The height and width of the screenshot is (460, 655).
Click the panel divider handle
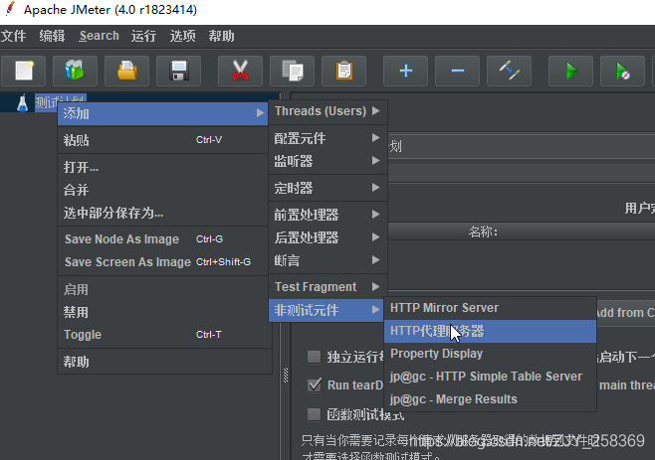286,376
